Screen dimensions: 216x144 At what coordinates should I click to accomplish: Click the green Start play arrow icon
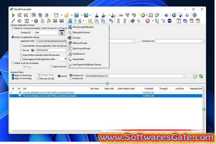[x=13, y=15]
